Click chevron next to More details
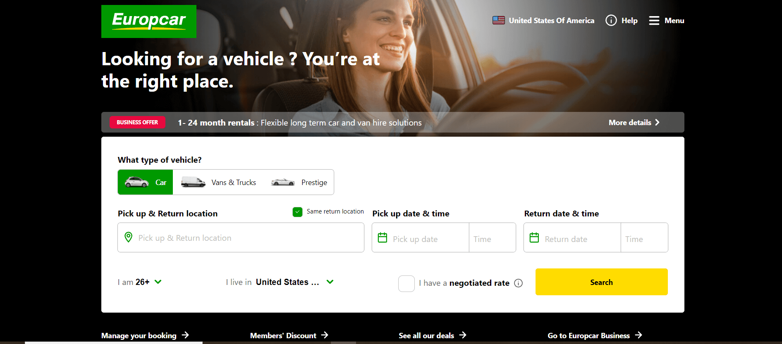The height and width of the screenshot is (344, 782). click(657, 122)
